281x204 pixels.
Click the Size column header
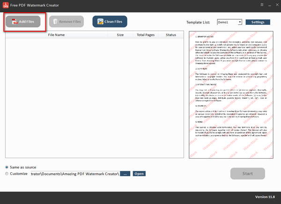120,35
